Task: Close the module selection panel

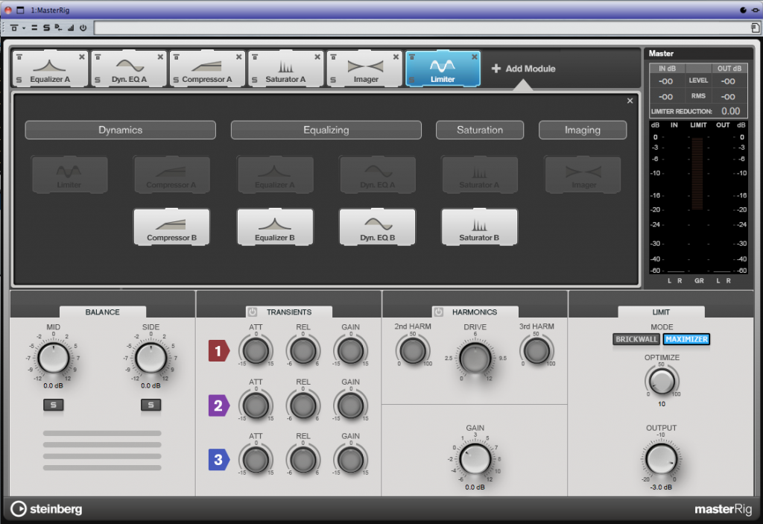Action: (630, 101)
